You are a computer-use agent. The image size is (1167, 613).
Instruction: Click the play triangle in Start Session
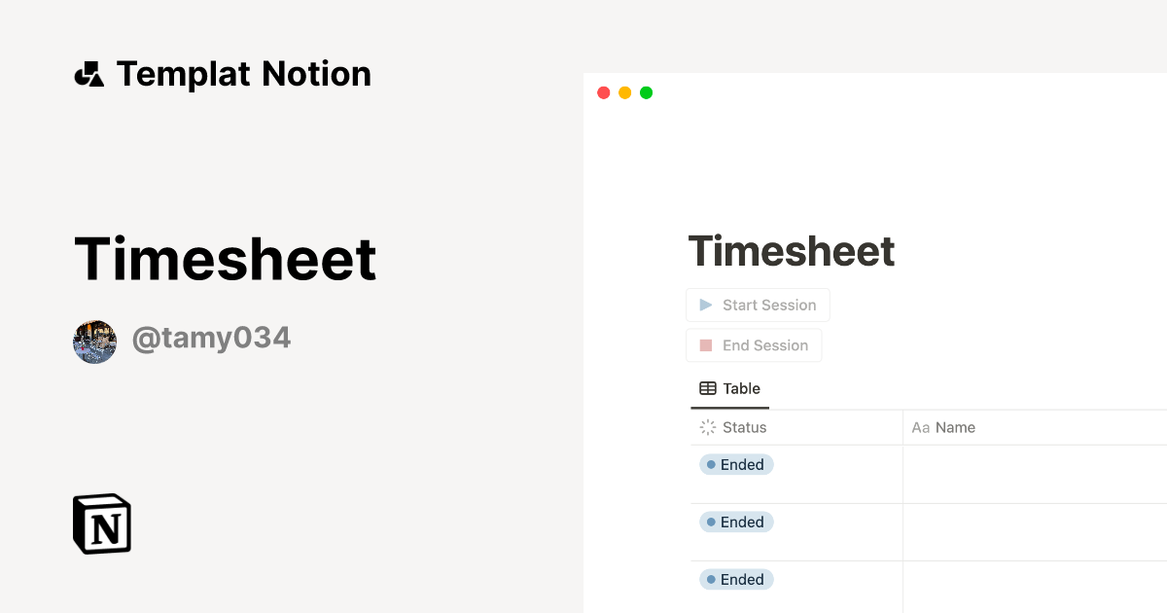706,305
